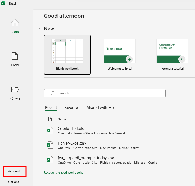This screenshot has height=186, width=195.
Task: Click the magnifier icon in the Search box
Action: (53, 93)
